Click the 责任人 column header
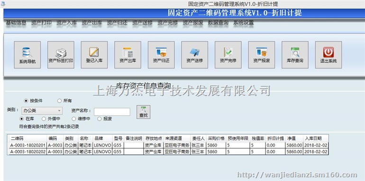Screen dimensions: 365x181 [198, 138]
